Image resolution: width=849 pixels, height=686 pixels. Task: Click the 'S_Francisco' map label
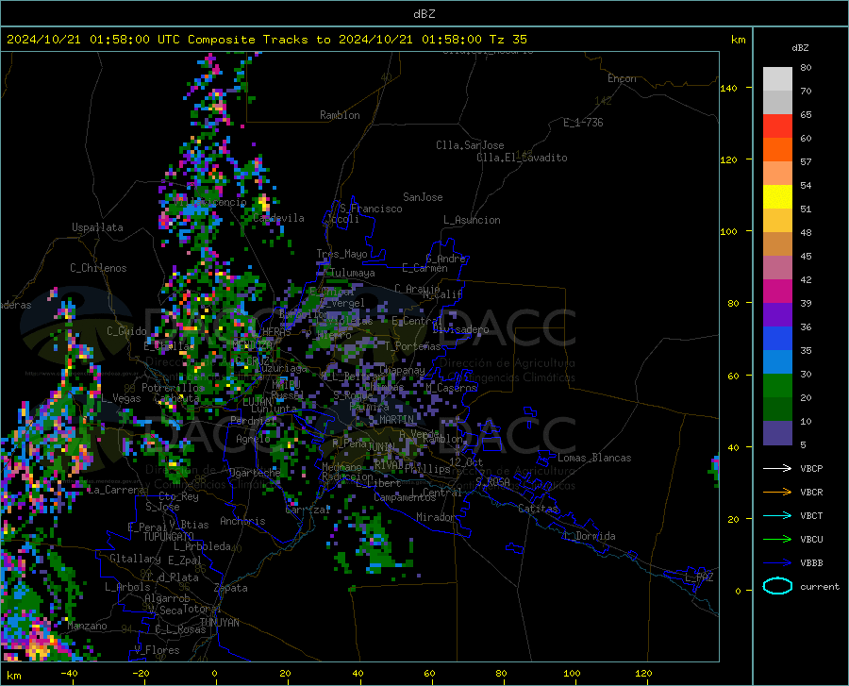click(371, 209)
